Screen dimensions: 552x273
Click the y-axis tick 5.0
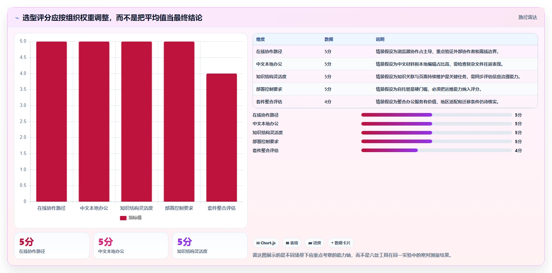pos(23,41)
